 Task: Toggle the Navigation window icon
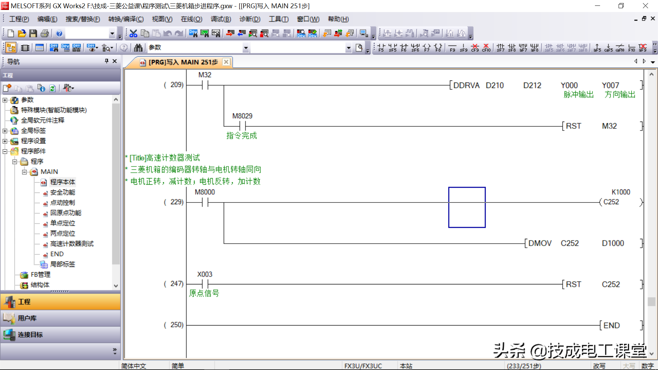click(11, 48)
